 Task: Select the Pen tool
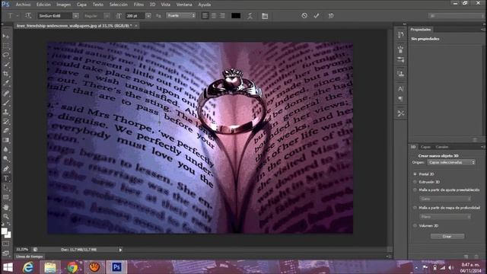point(6,169)
